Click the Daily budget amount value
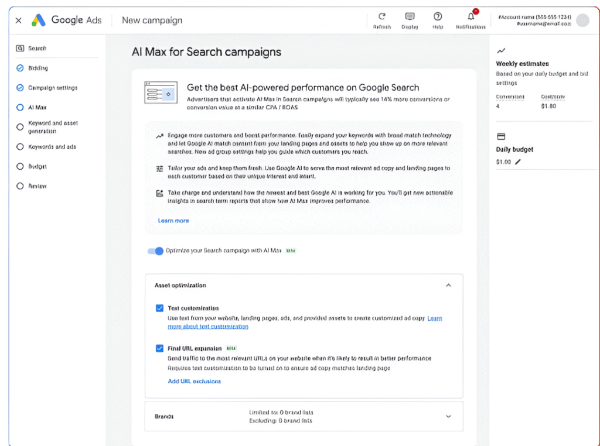The image size is (600, 446). click(x=503, y=162)
